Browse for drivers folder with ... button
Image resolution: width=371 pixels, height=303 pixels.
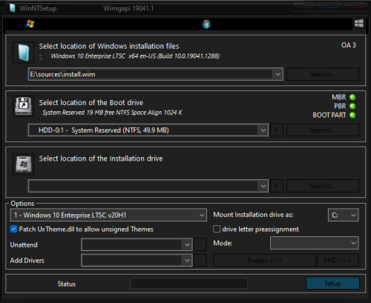point(200,260)
